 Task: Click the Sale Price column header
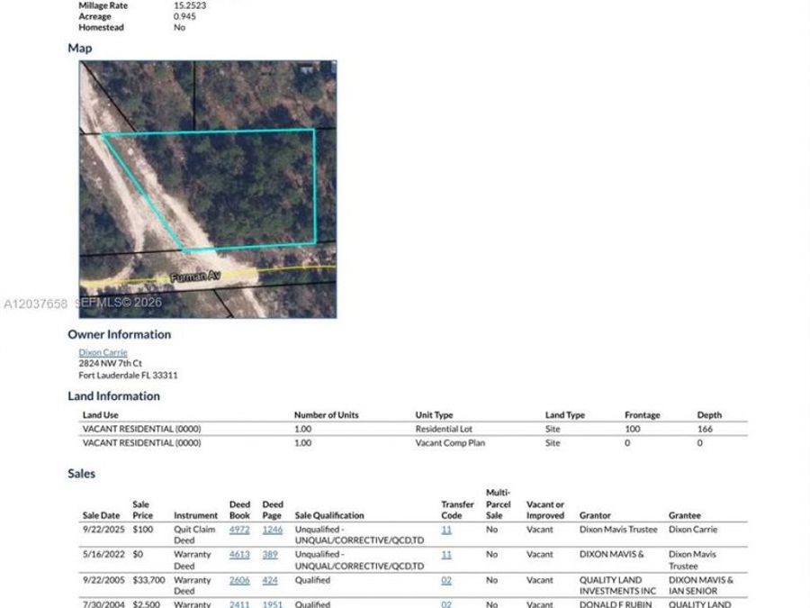point(142,510)
